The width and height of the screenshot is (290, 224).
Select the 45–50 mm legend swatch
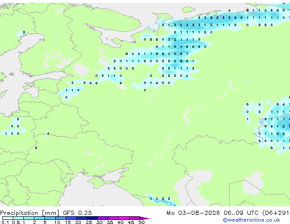[x=134, y=218]
